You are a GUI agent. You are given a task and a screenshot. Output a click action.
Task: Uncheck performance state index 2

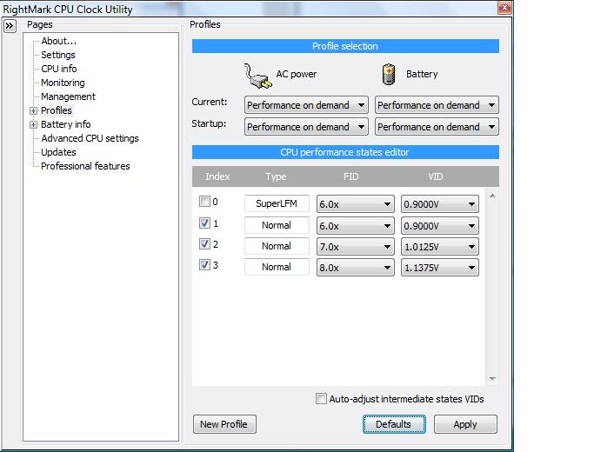(x=204, y=243)
